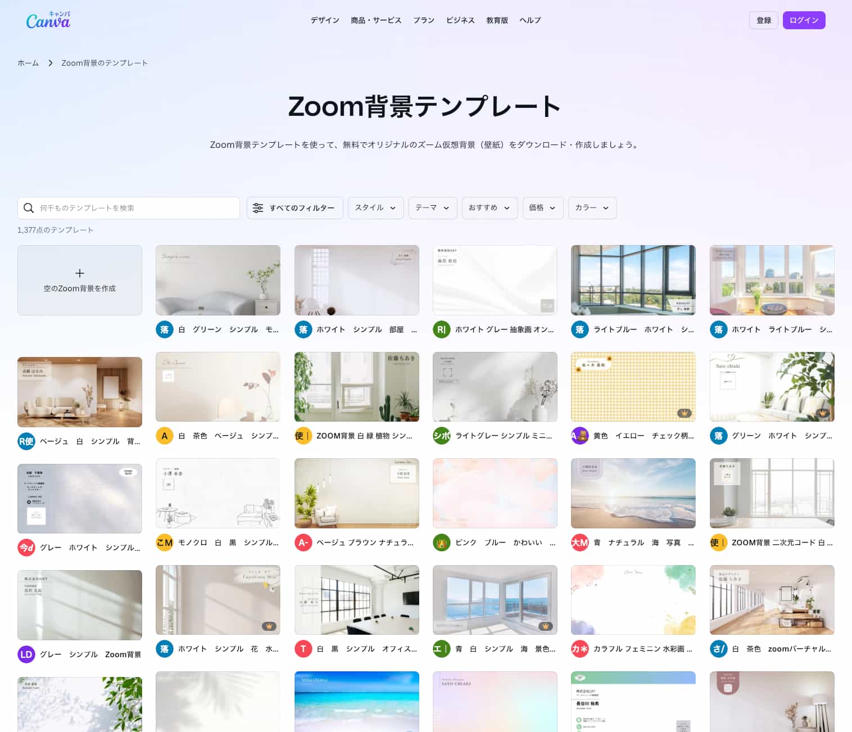
Task: Click the plus icon for blank Zoom background
Action: point(80,273)
